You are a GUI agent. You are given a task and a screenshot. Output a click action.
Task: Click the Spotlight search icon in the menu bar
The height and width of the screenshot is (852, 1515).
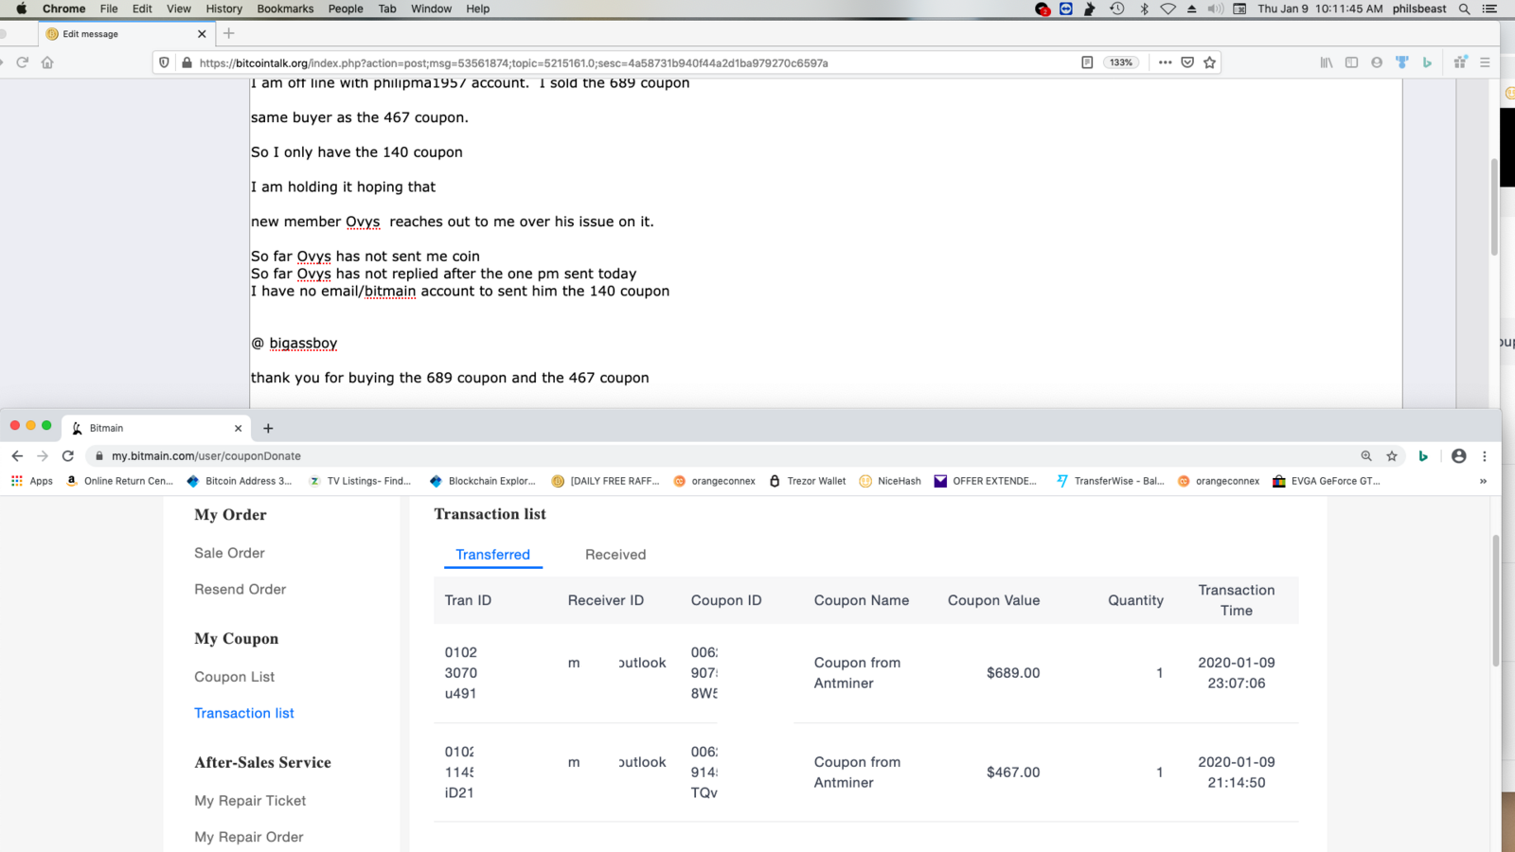1464,9
